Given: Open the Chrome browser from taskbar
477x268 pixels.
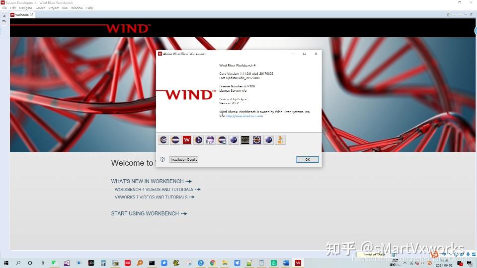Looking at the screenshot, I should click(213, 263).
